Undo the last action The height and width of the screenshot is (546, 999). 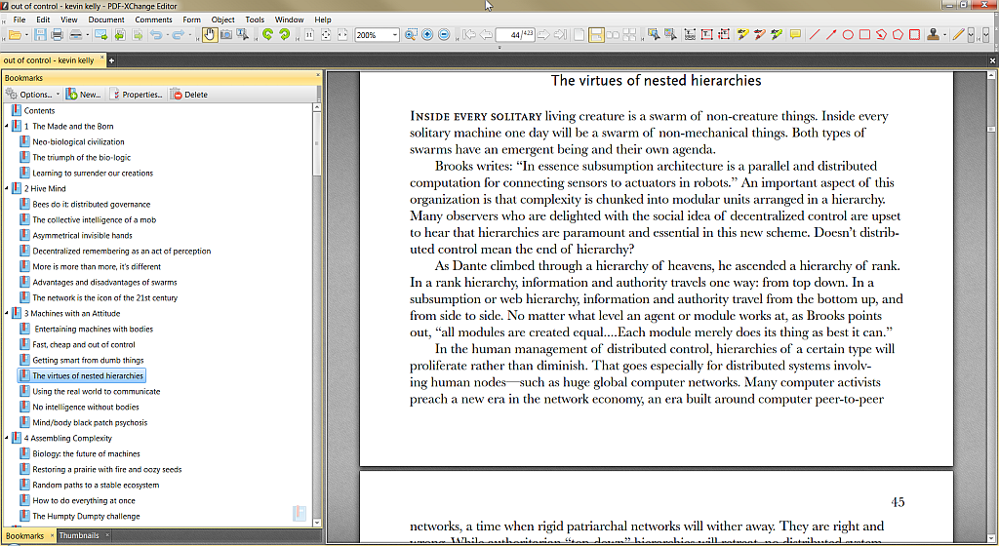point(155,35)
